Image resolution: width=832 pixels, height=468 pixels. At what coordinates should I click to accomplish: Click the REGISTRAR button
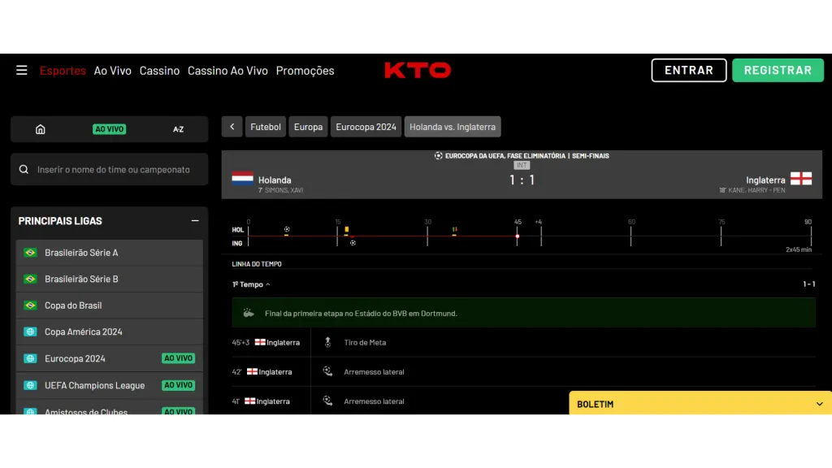778,70
